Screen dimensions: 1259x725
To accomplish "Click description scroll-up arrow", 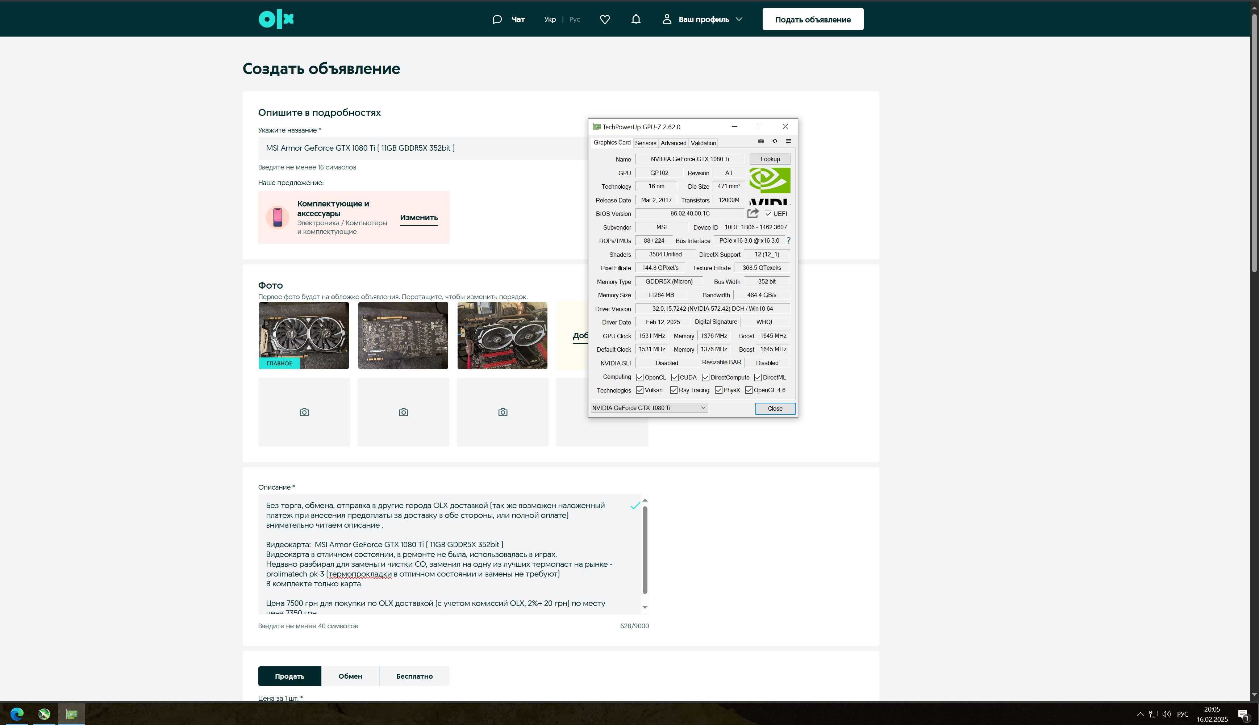I will (x=645, y=500).
